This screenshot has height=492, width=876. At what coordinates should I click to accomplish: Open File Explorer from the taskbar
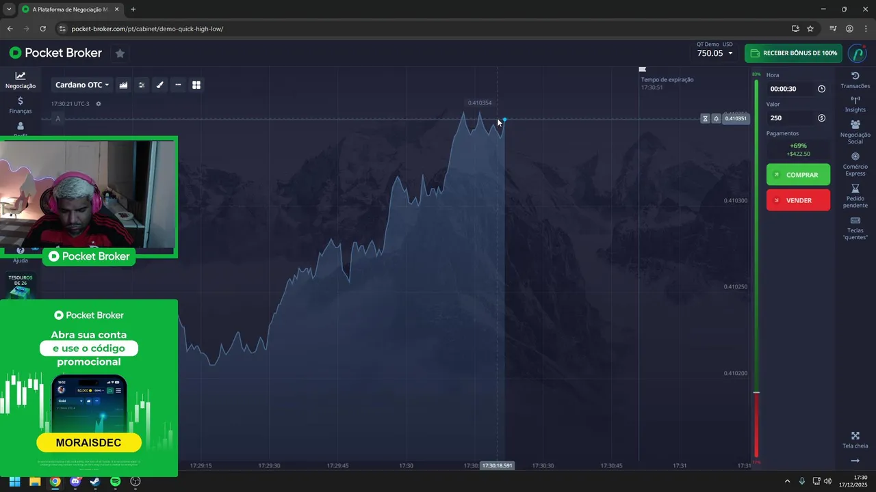[35, 481]
